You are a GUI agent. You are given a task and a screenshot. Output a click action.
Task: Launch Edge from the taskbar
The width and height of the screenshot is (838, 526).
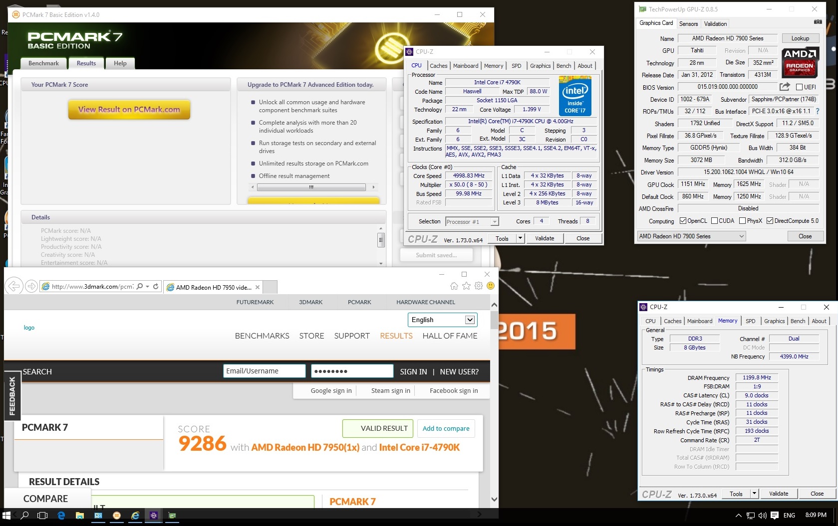(x=61, y=516)
